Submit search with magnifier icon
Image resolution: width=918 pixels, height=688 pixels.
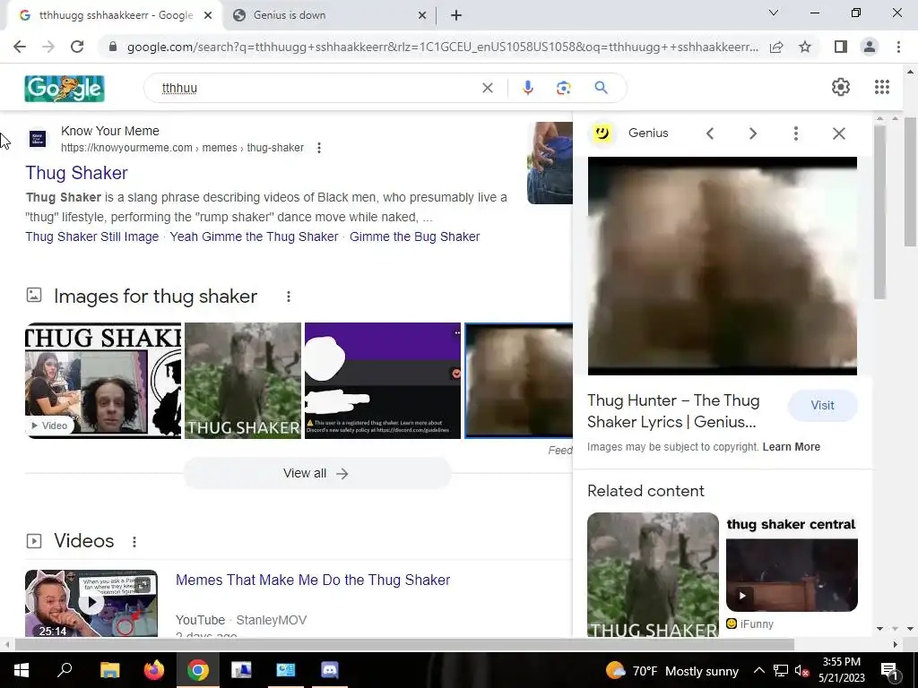(601, 88)
